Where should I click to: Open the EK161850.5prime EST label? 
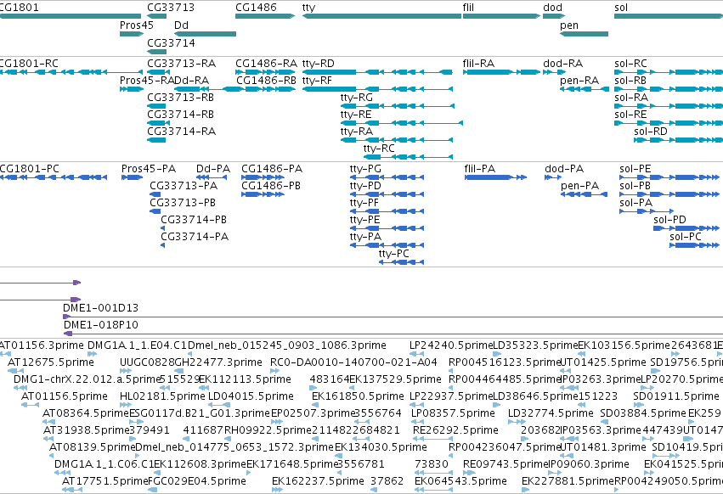358,396
